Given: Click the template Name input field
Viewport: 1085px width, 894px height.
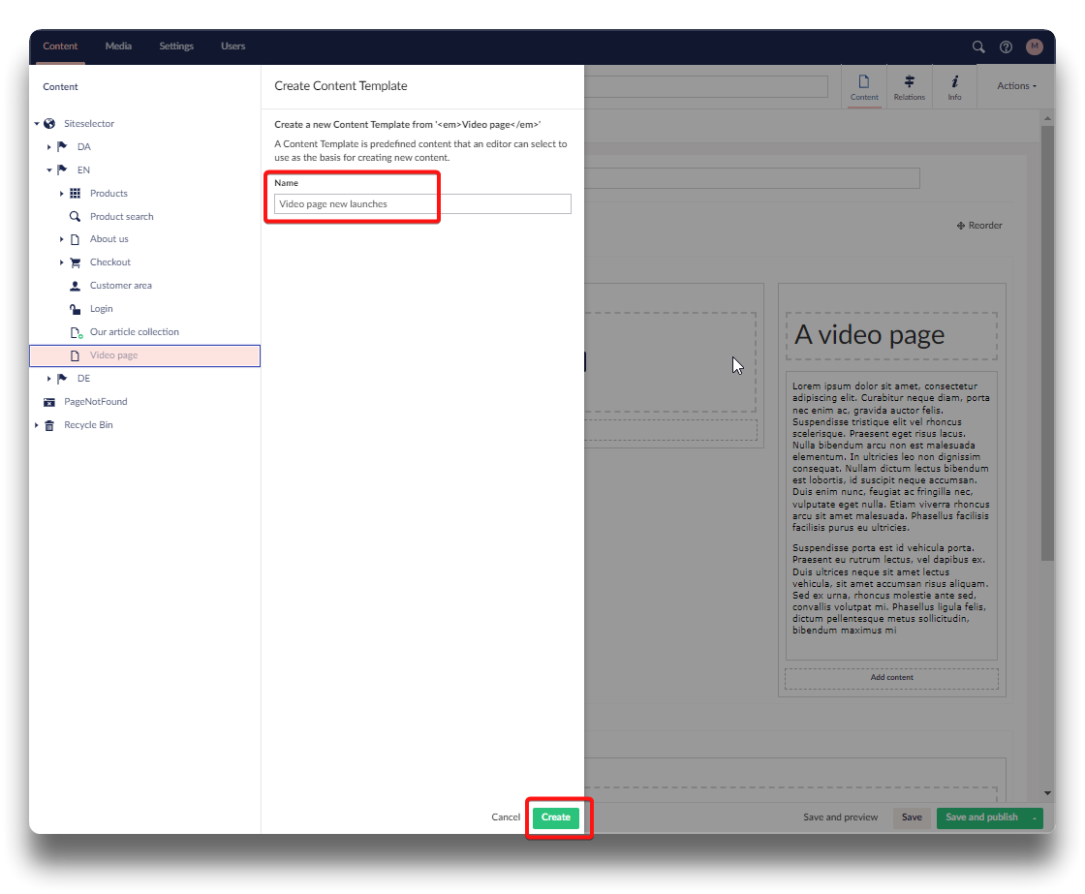Looking at the screenshot, I should click(x=422, y=204).
